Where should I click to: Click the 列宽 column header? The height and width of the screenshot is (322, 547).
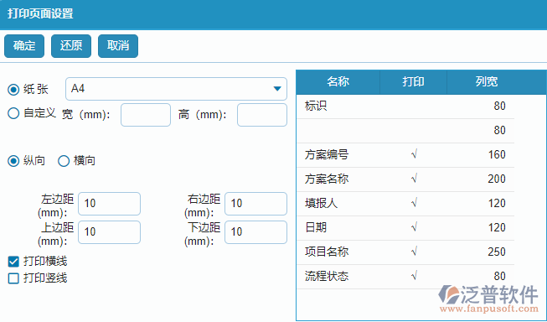click(x=487, y=82)
